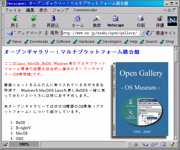Screen dimensions: 180x150
Task: Open the Security (保護) padlock icon
Action: 160,18
